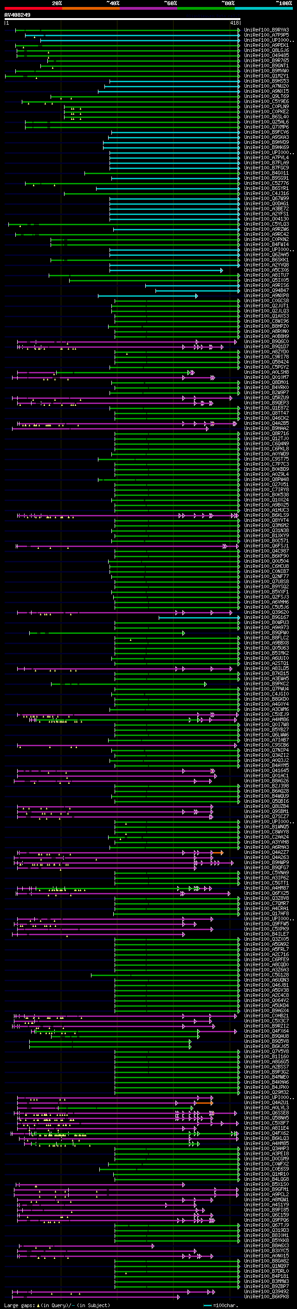
Task: Select the UniRef100_A9RZW6 label
Action: [266, 229]
